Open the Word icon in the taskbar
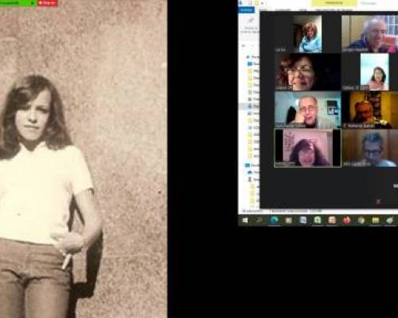Image resolution: width=398 pixels, height=318 pixels. coord(303,220)
